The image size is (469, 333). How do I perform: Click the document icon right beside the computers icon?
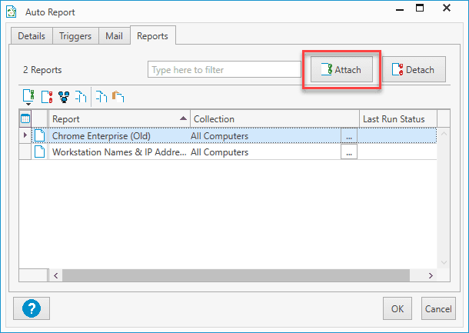81,97
